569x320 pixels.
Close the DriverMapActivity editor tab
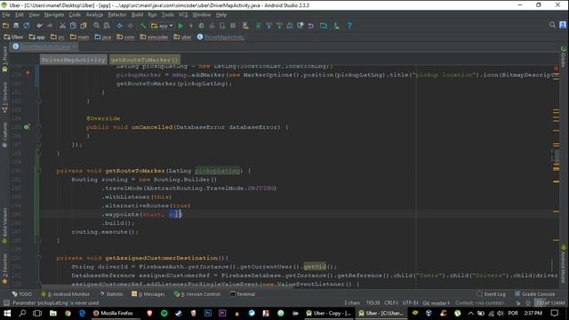(74, 47)
